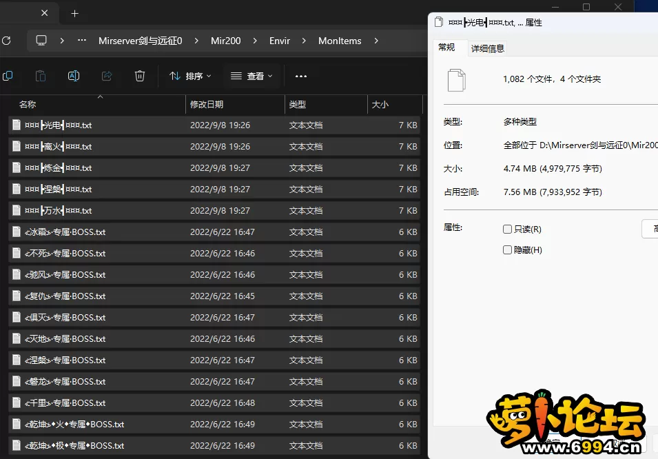The width and height of the screenshot is (658, 459).
Task: Click the large multi-file icon in Properties
Action: pos(457,80)
